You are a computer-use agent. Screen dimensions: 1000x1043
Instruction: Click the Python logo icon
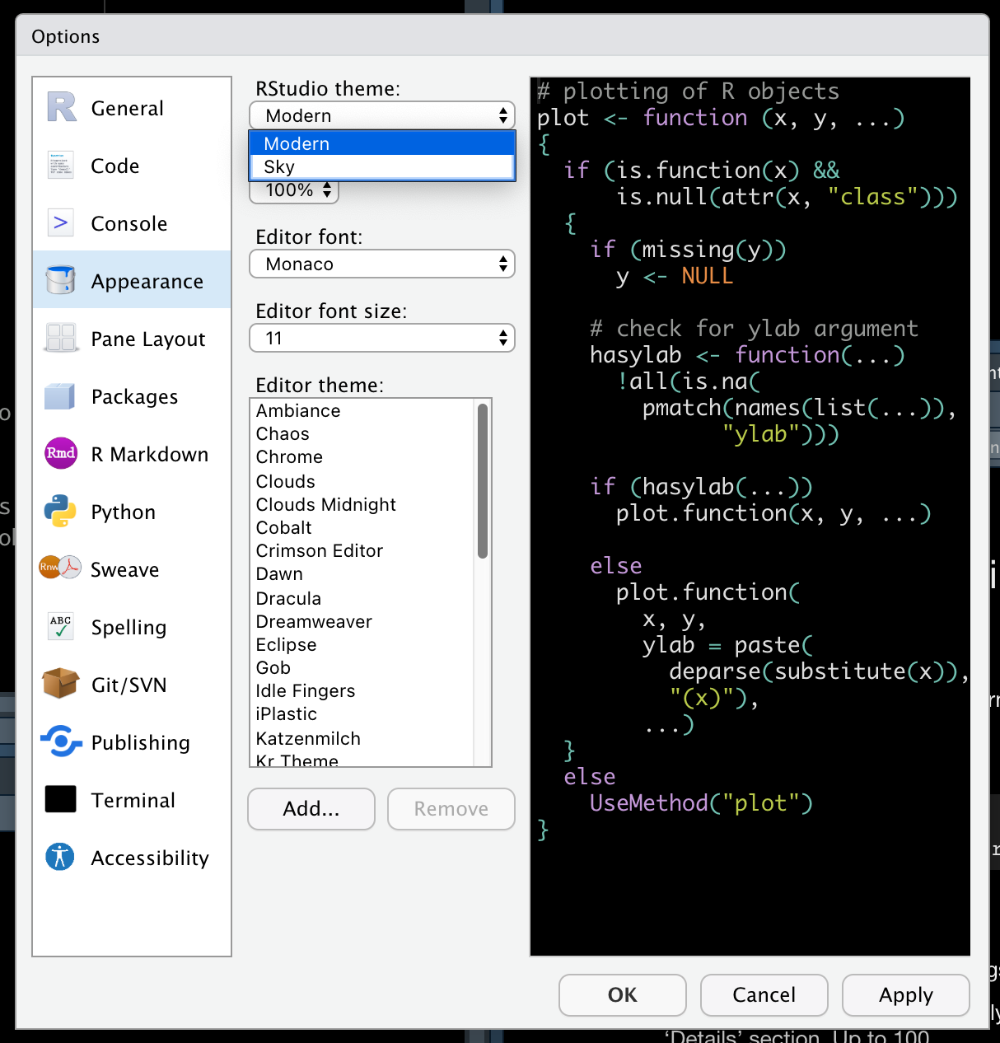click(x=60, y=512)
